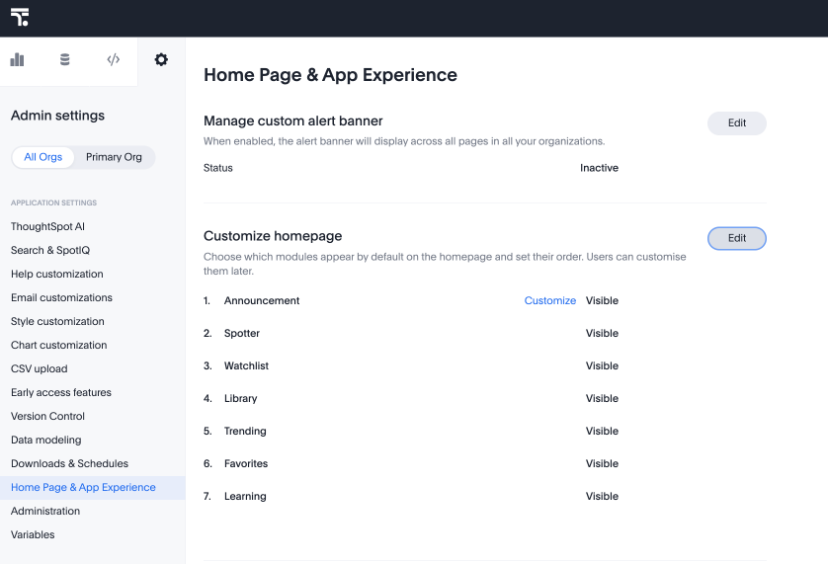Open Style customization page
The width and height of the screenshot is (828, 564).
click(x=57, y=322)
